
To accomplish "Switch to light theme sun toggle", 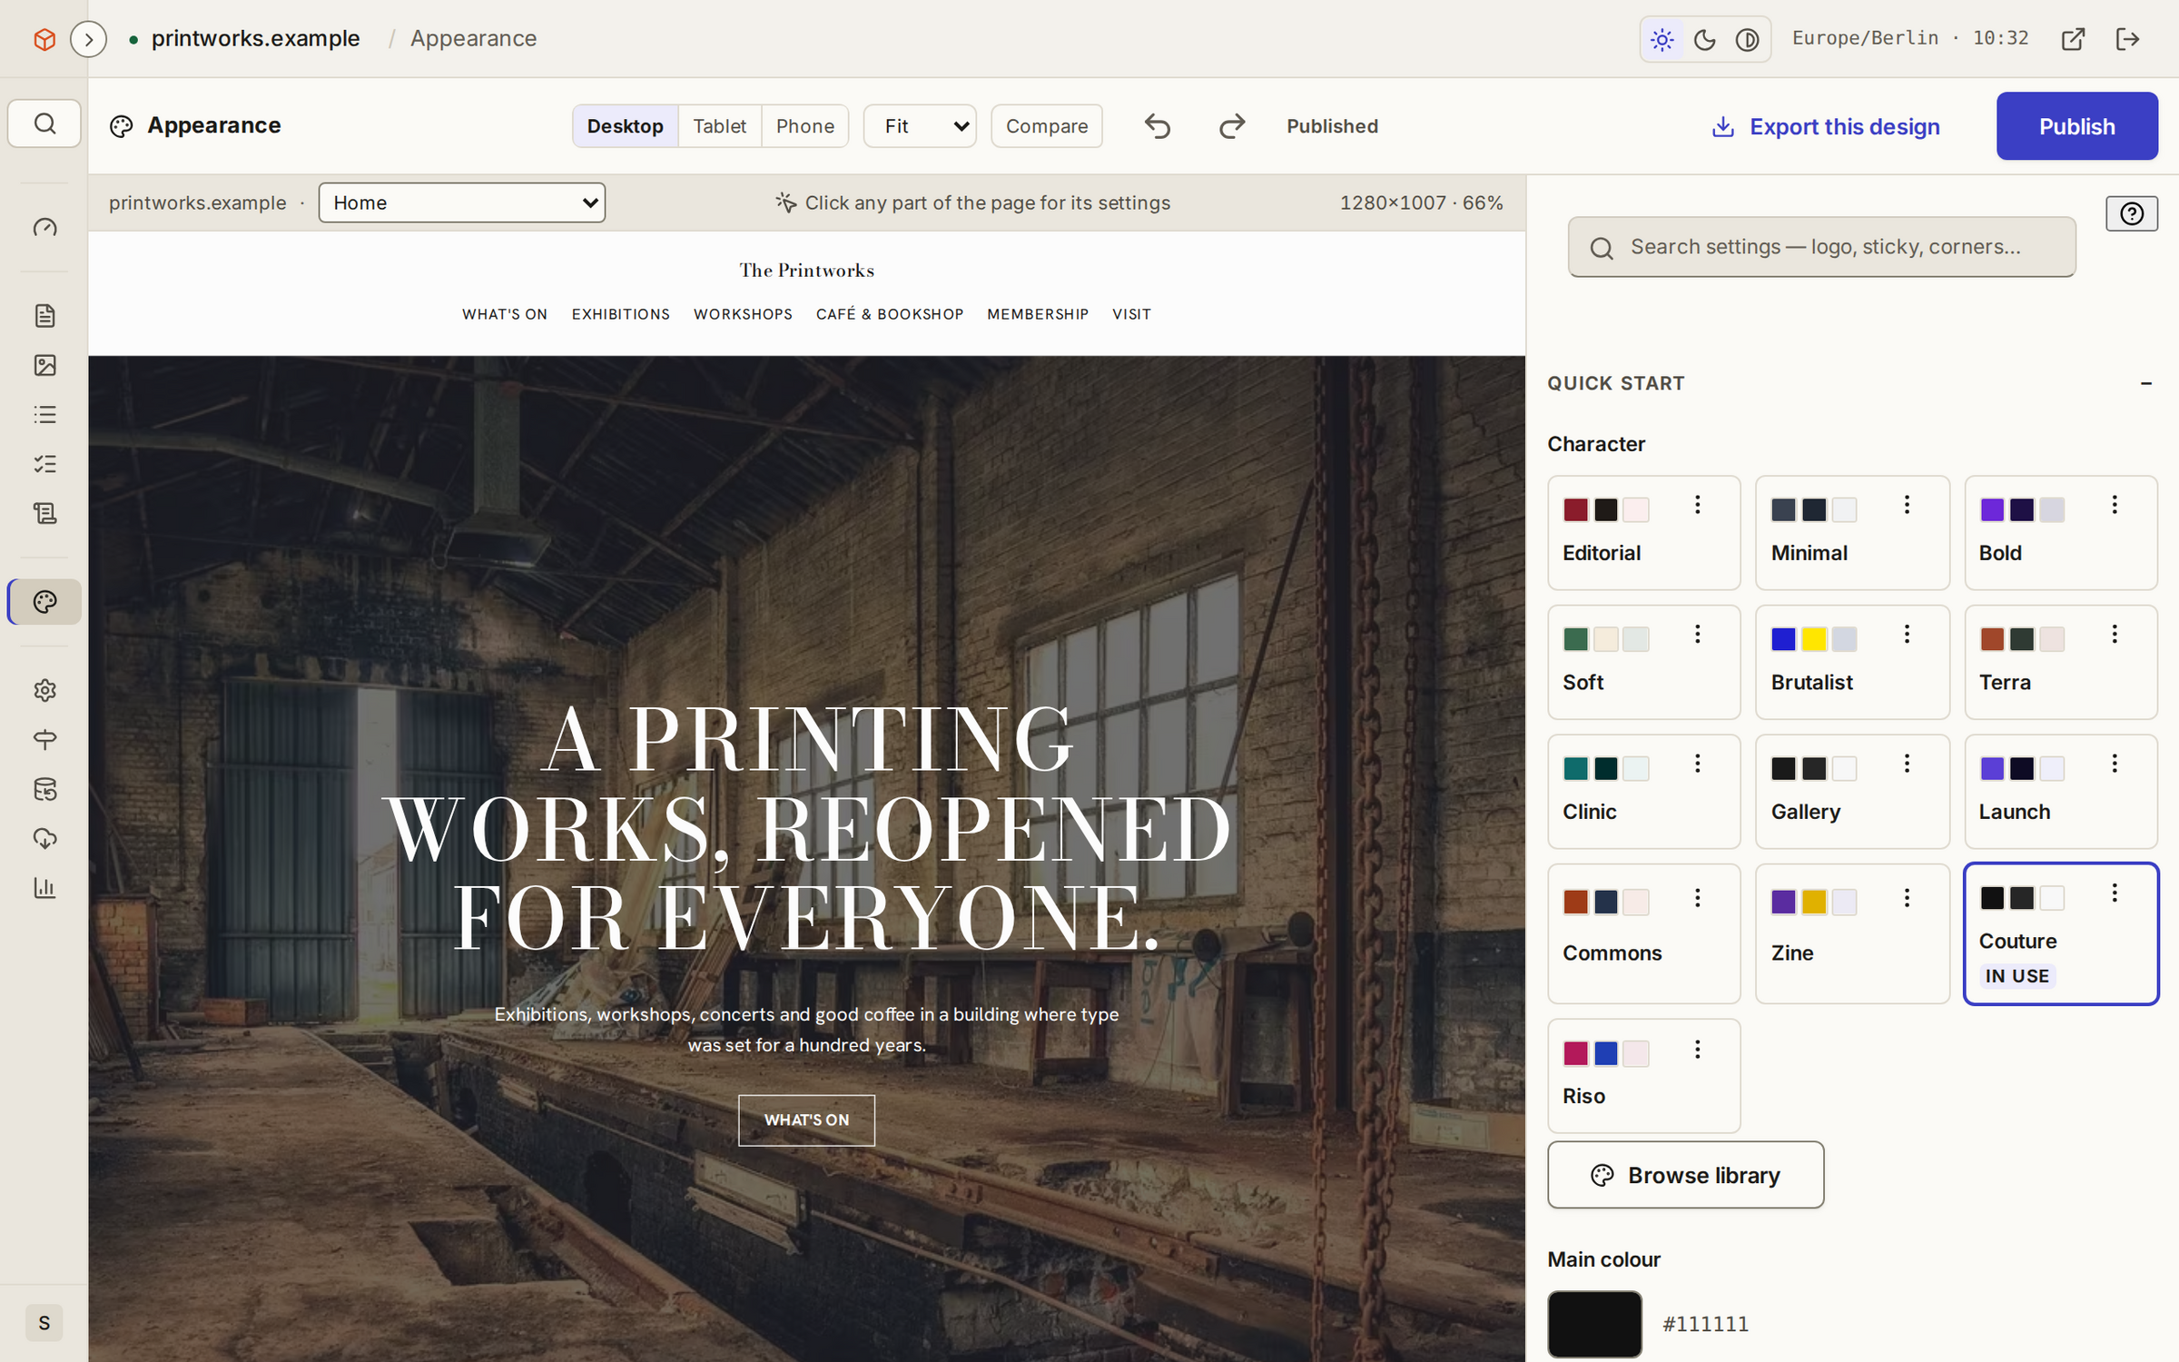I will pyautogui.click(x=1662, y=40).
